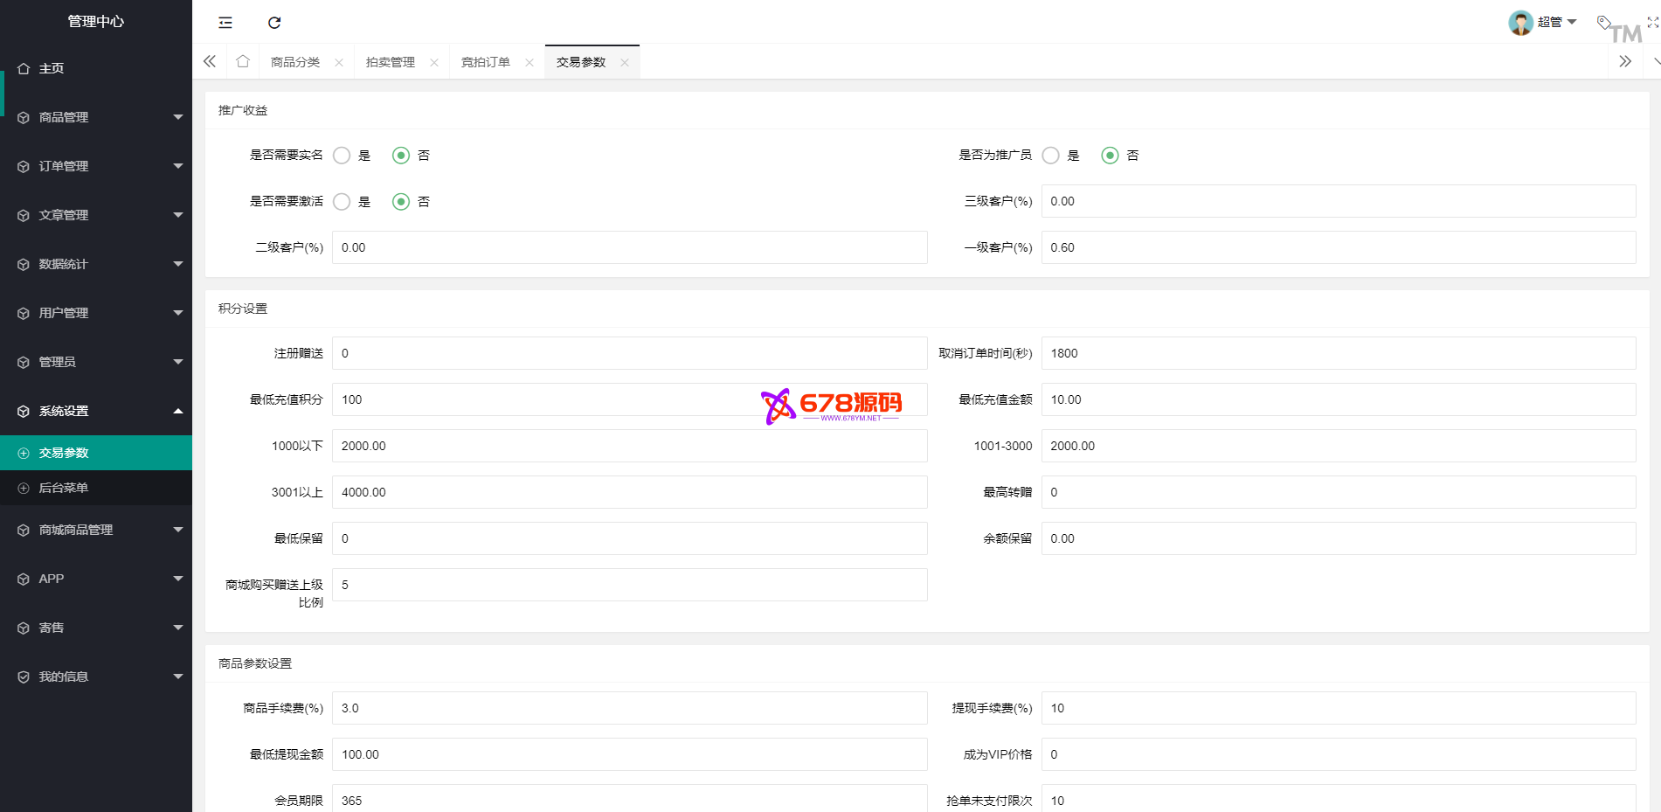Click the refresh page icon

click(274, 23)
